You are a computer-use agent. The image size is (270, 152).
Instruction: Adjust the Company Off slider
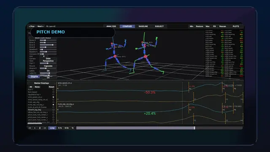48,54
